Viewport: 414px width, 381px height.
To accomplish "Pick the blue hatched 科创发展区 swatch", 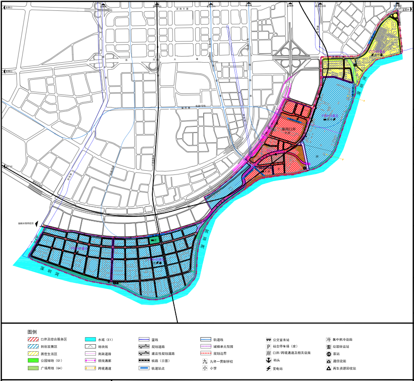I will pos(33,347).
